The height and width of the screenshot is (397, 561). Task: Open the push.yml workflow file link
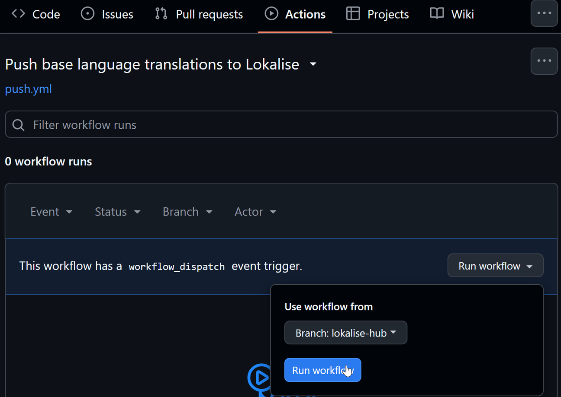[28, 89]
